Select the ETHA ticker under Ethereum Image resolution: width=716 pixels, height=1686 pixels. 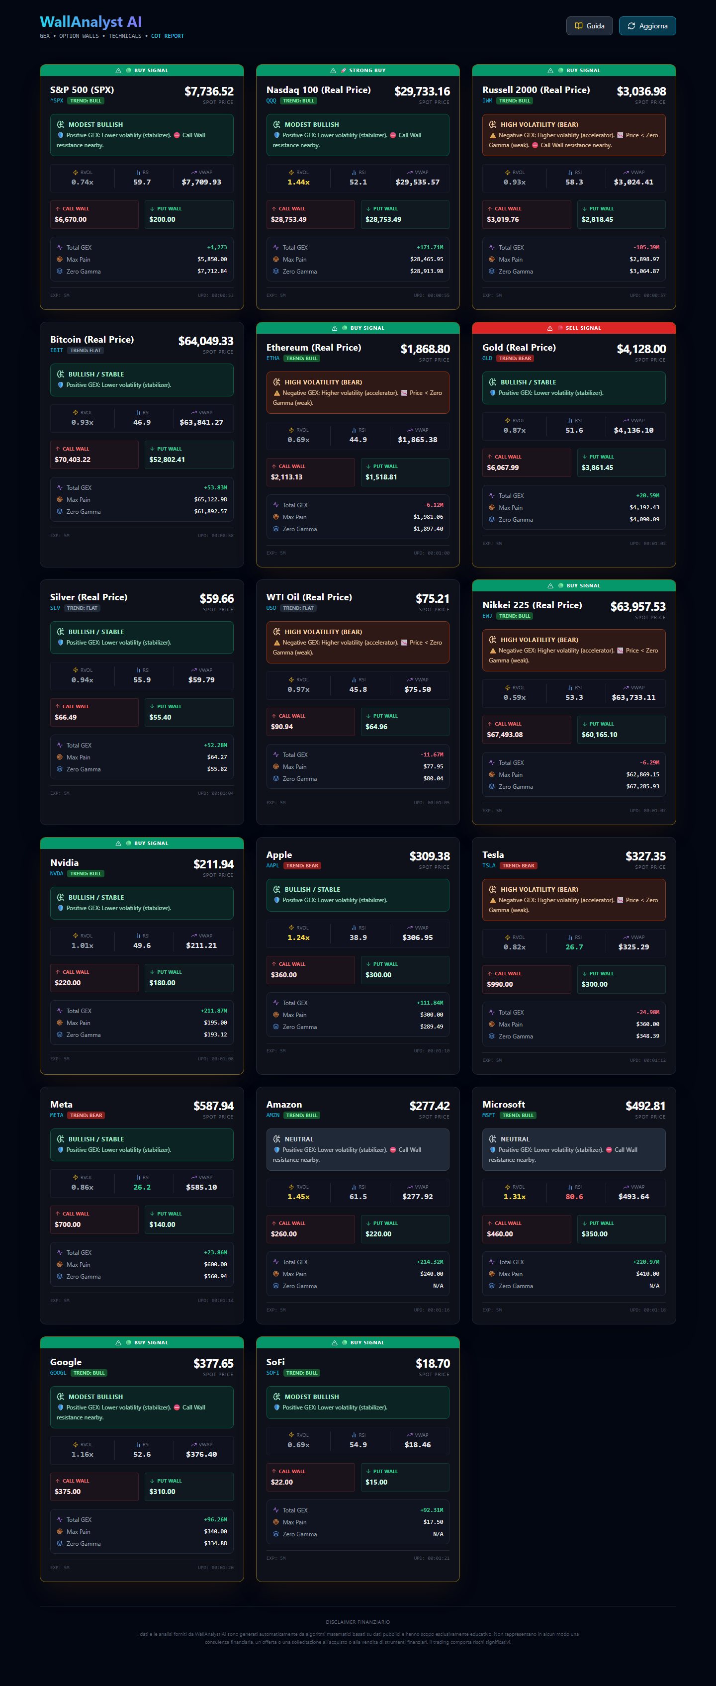[x=273, y=359]
